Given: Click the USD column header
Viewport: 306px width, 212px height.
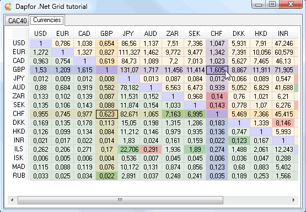Looking at the screenshot, I should click(x=40, y=34).
